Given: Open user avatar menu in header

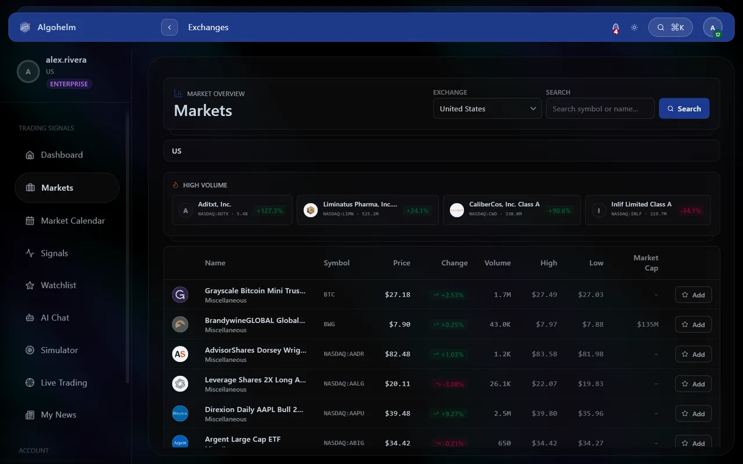Looking at the screenshot, I should (713, 27).
